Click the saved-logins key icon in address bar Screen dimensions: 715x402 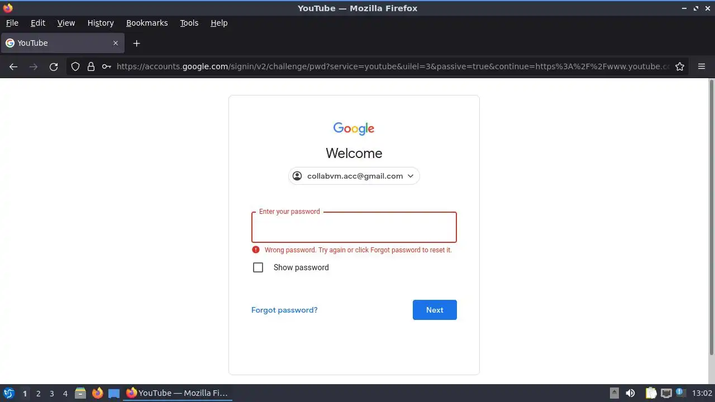(107, 66)
